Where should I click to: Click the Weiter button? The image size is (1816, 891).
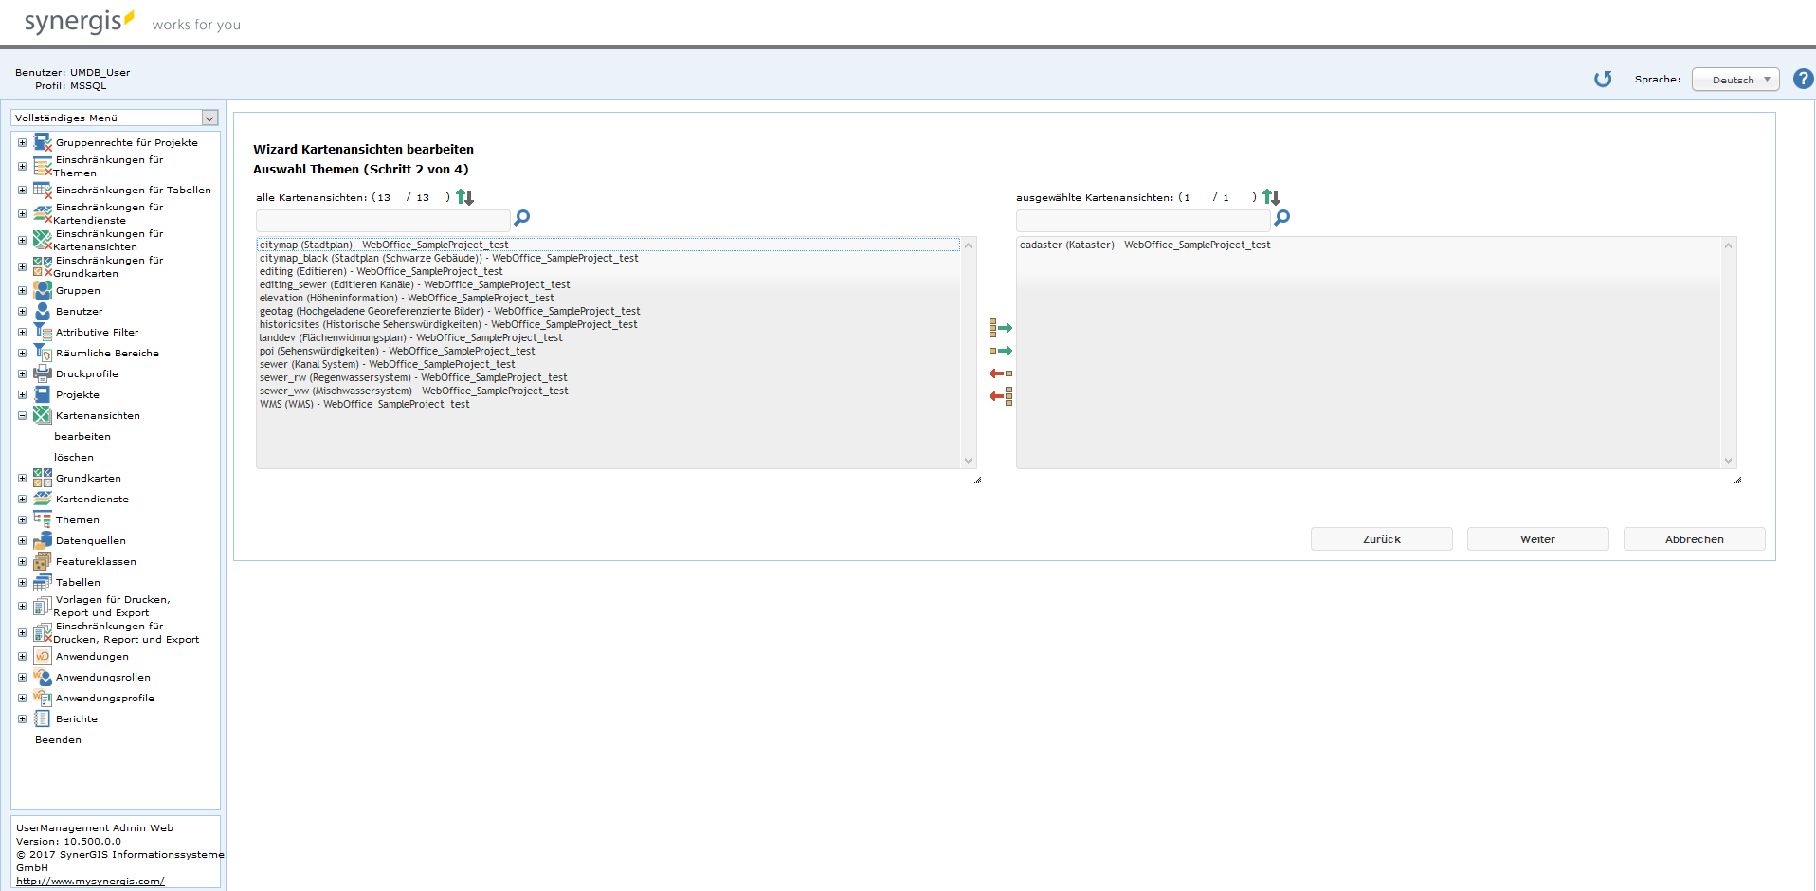click(x=1537, y=539)
